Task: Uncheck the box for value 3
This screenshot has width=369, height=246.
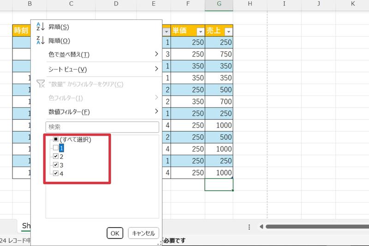Action: tap(56, 165)
